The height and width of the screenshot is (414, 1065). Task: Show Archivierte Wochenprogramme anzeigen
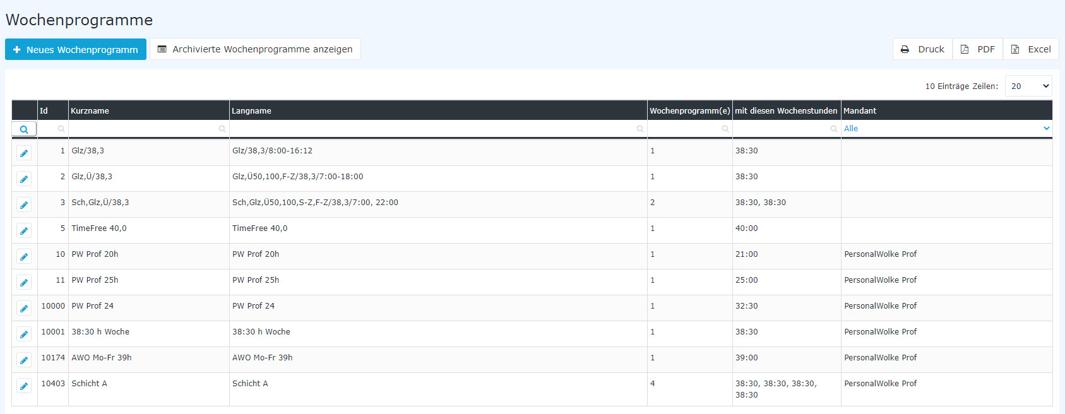point(255,49)
